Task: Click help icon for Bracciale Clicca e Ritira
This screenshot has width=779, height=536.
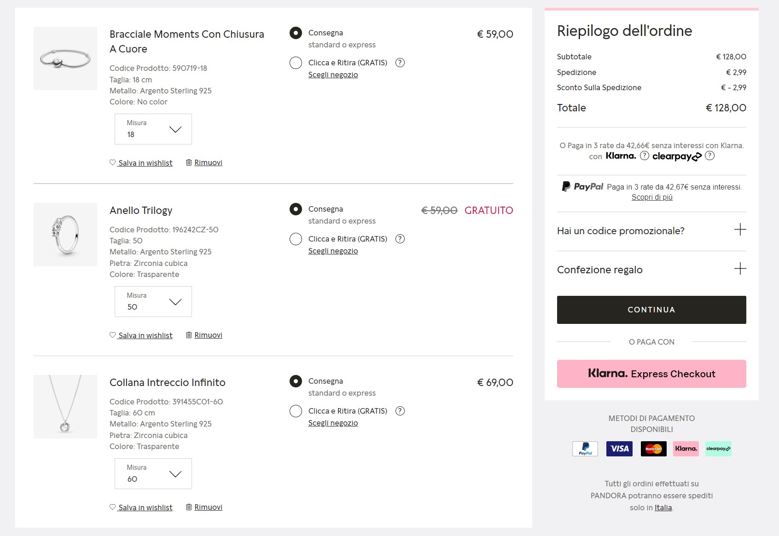Action: pos(400,63)
